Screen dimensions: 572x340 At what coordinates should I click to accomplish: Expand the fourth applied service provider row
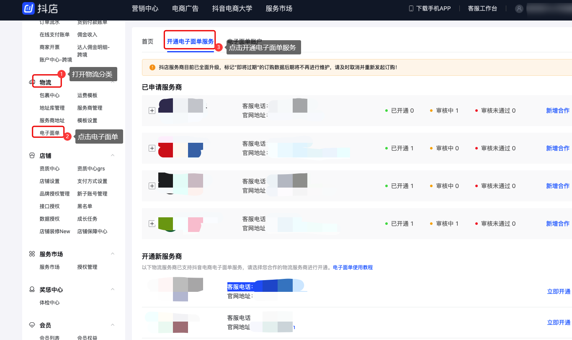tap(152, 224)
